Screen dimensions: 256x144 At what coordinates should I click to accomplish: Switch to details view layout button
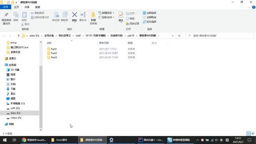pos(248,134)
